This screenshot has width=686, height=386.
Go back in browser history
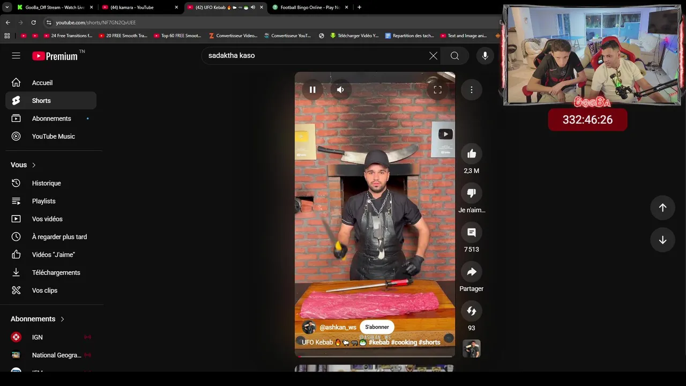pyautogui.click(x=8, y=23)
